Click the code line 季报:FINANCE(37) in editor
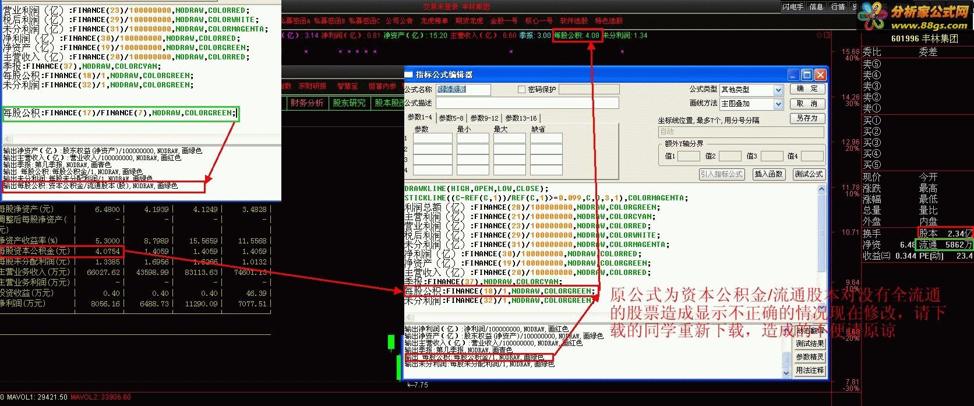The width and height of the screenshot is (974, 406). pyautogui.click(x=484, y=282)
